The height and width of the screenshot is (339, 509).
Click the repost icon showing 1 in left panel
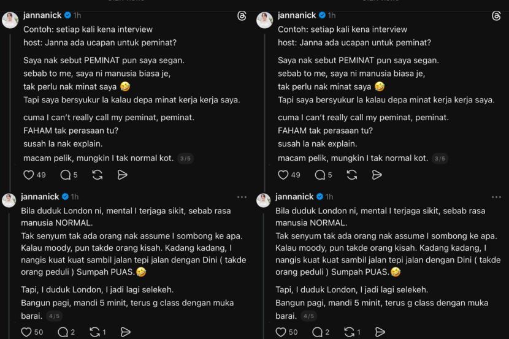point(95,332)
